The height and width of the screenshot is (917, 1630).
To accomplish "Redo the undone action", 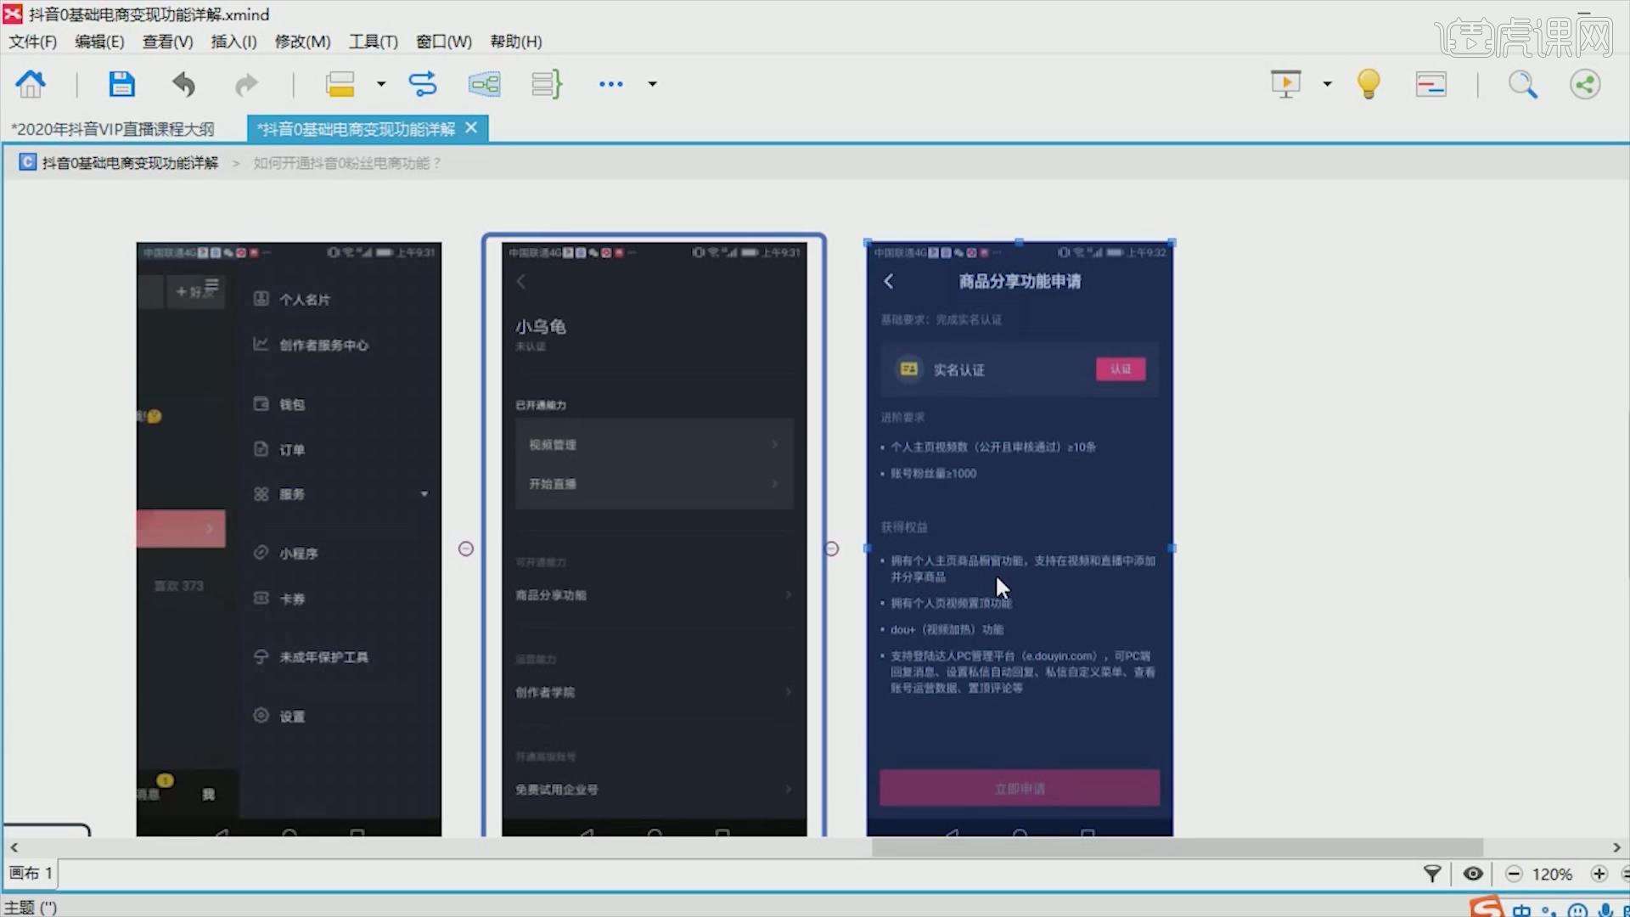I will coord(246,84).
